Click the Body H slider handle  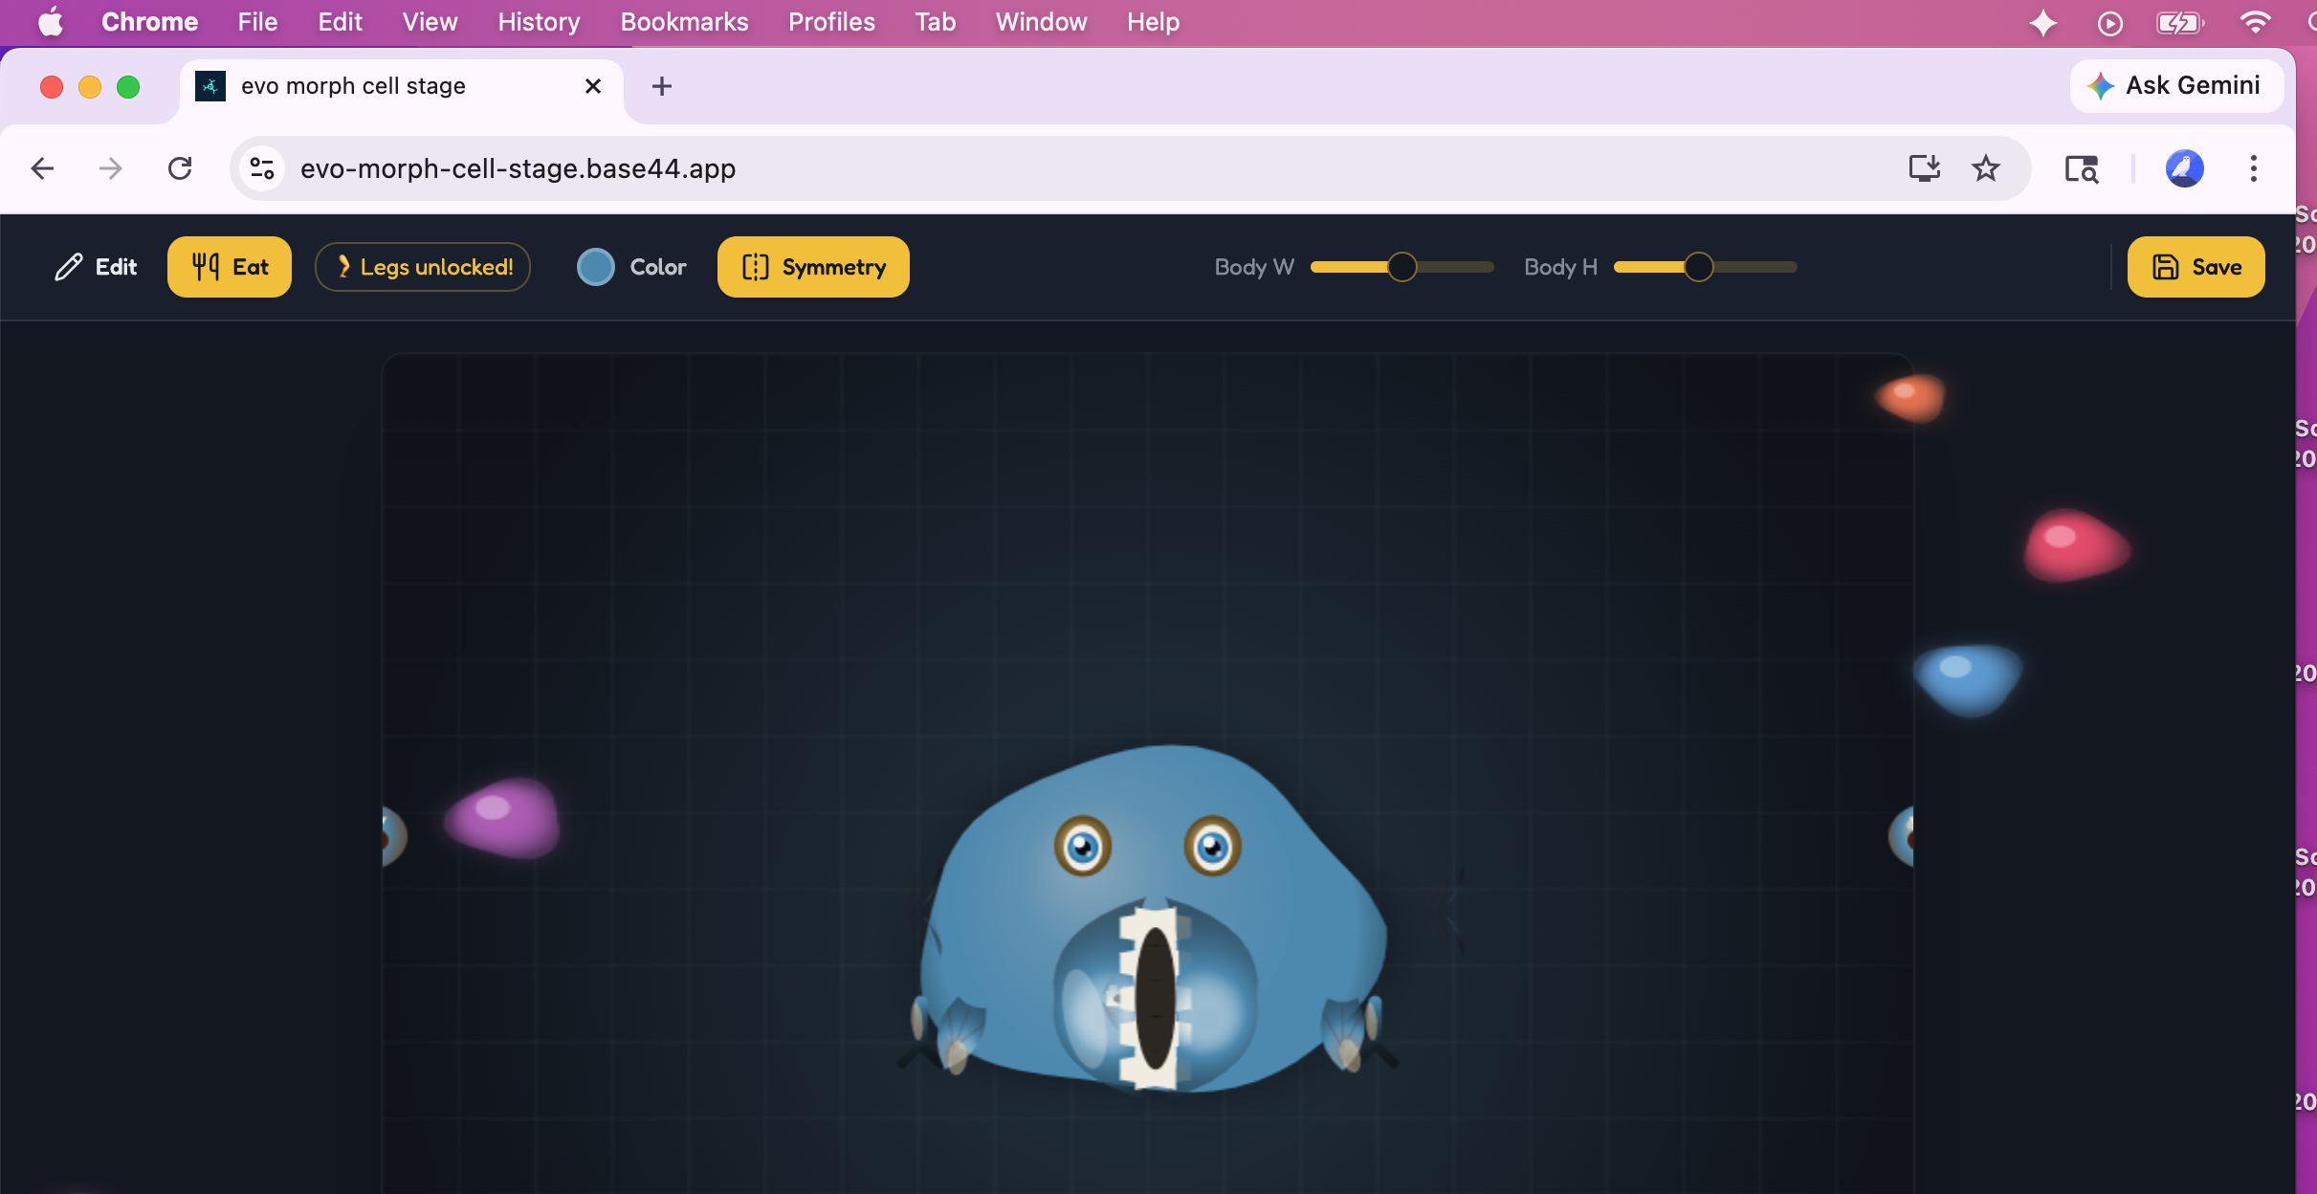(1698, 267)
